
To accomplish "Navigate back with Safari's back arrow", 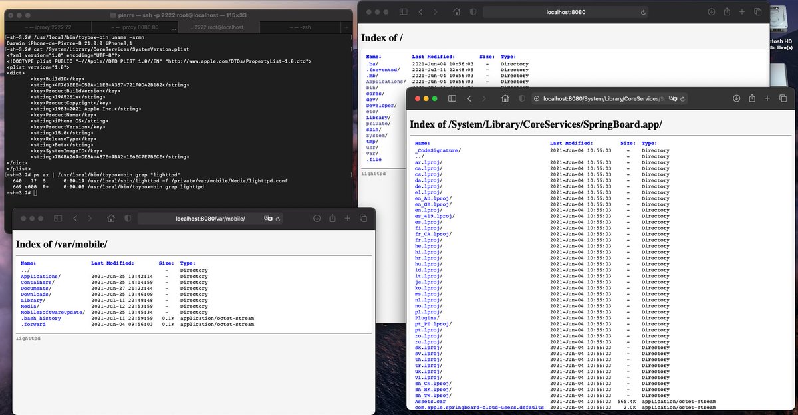I will [469, 98].
